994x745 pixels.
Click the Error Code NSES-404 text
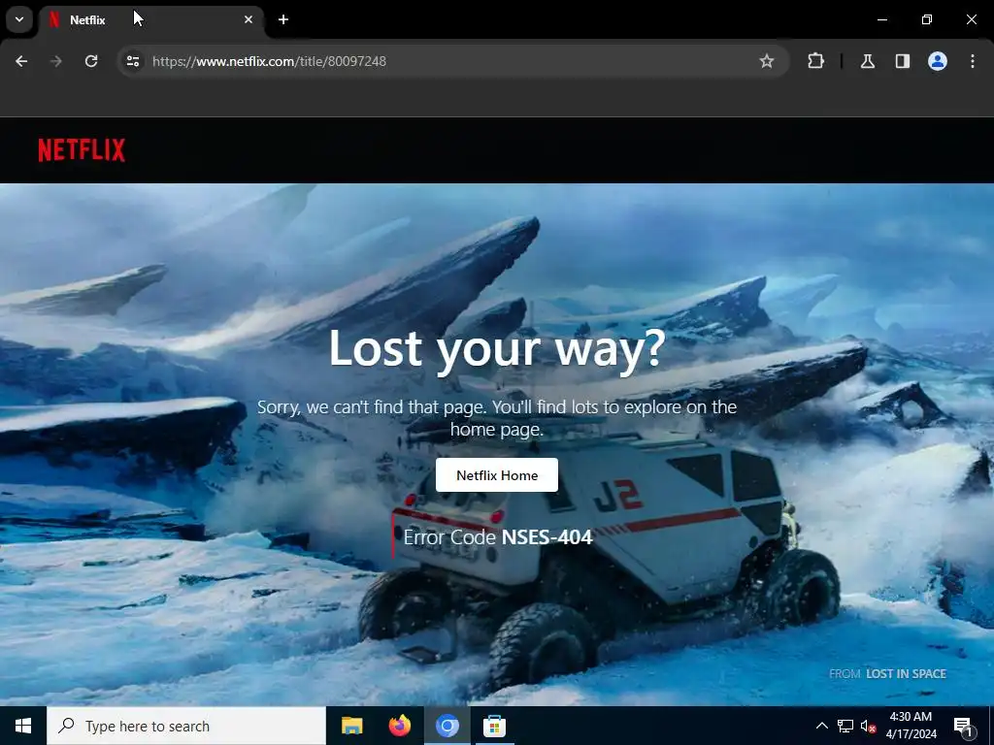498,537
